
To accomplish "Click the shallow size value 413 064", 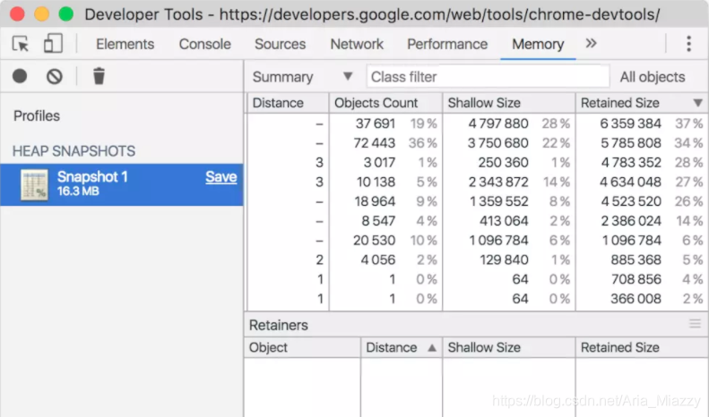I will tap(504, 221).
